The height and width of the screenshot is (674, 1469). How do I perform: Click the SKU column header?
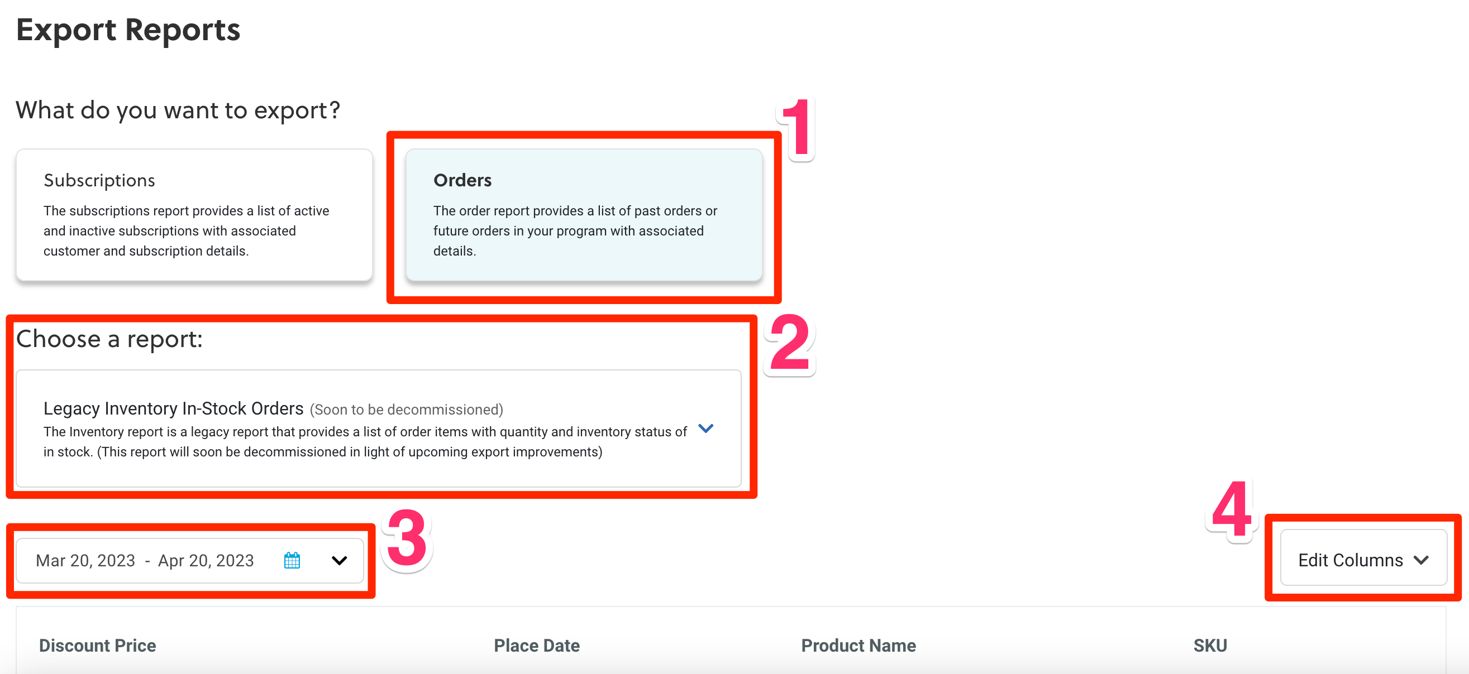tap(1210, 645)
